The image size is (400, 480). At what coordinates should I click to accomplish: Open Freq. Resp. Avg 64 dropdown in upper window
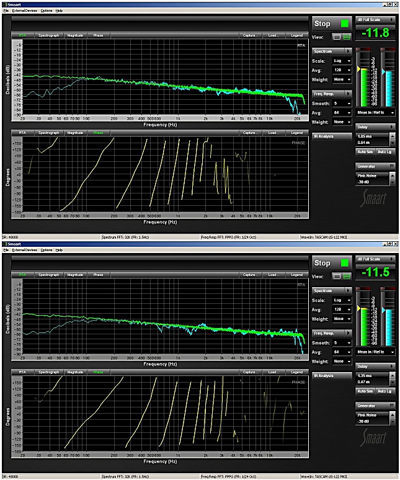click(342, 113)
